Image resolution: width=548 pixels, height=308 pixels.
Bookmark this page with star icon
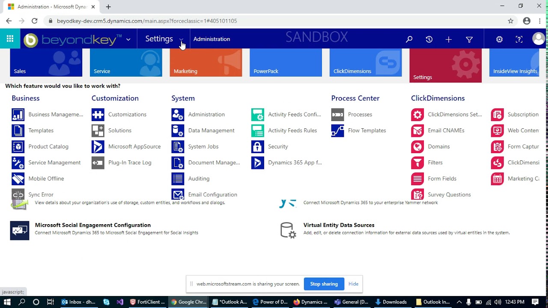coord(510,21)
